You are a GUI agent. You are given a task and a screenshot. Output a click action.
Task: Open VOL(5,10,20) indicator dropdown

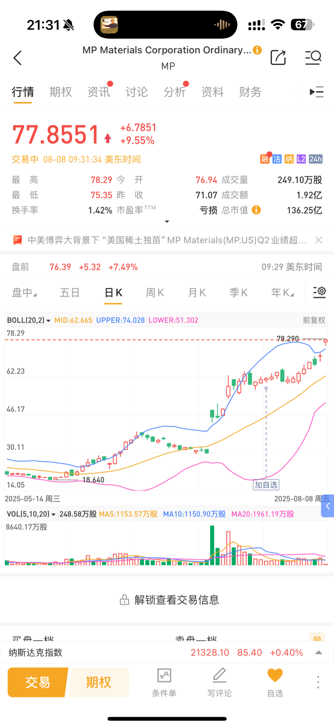31,514
